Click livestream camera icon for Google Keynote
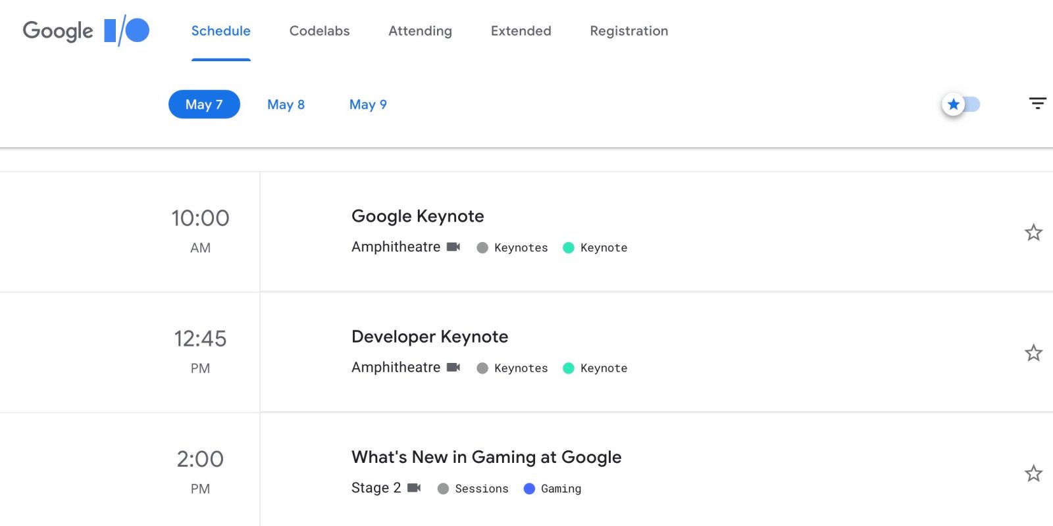Screen dimensions: 1053x526 tap(453, 247)
